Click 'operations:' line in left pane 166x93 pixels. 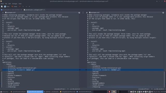[7, 62]
